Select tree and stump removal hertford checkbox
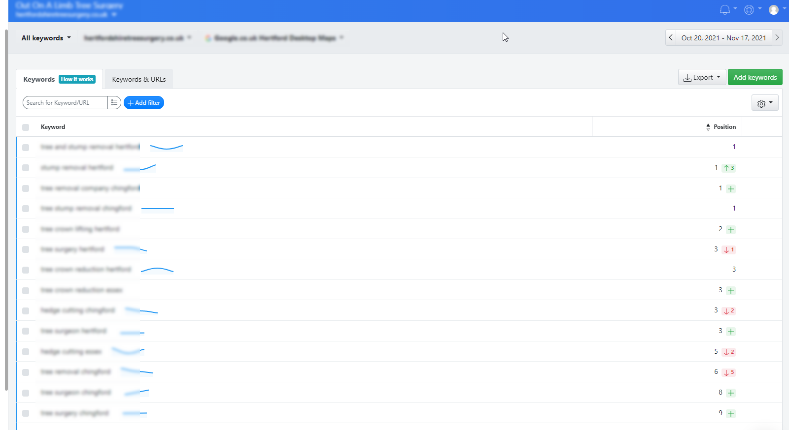The image size is (789, 430). [x=26, y=147]
